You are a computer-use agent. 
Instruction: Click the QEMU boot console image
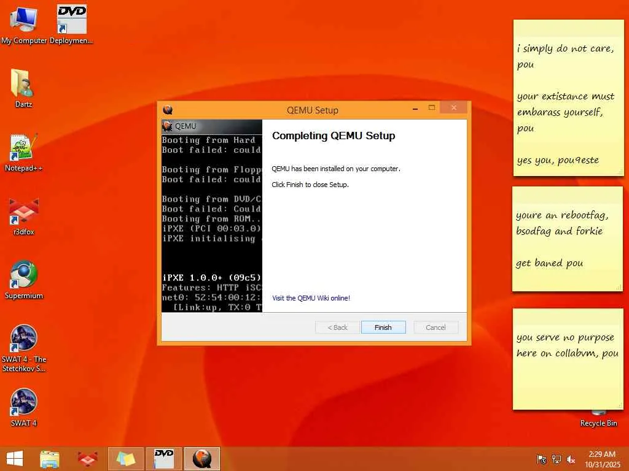[x=212, y=216]
